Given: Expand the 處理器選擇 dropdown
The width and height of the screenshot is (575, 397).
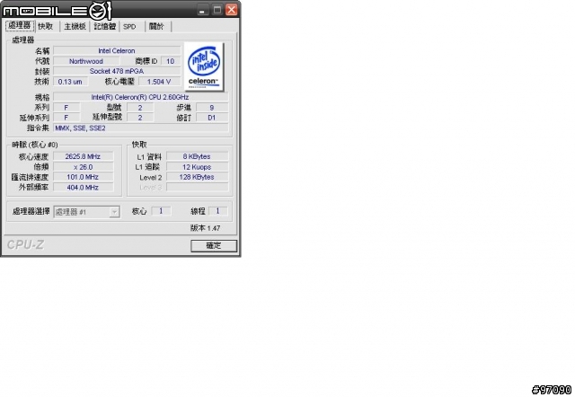Looking at the screenshot, I should [x=114, y=212].
